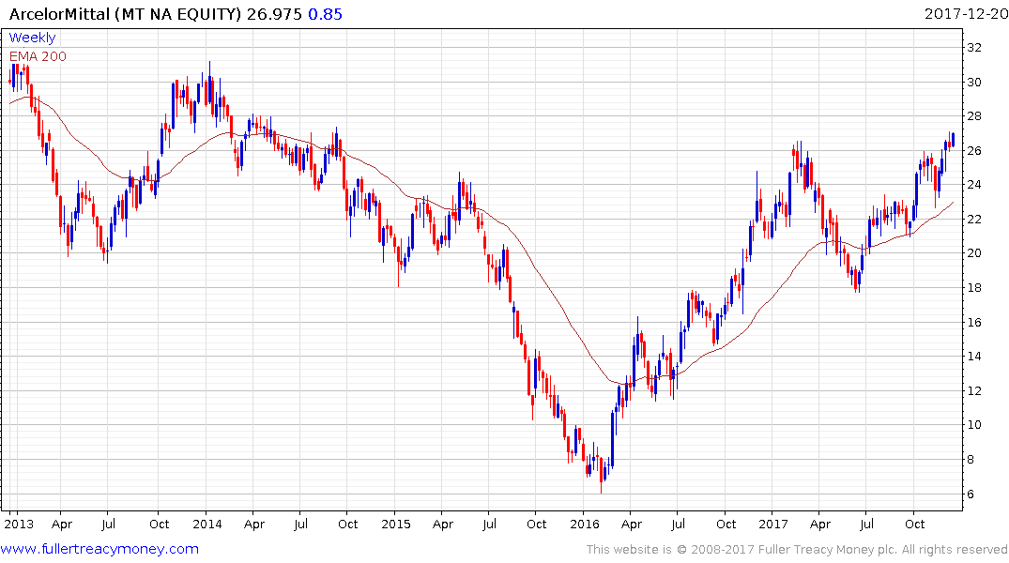The height and width of the screenshot is (563, 1009).
Task: Click the 2017 label on the time axis
Action: 772,524
